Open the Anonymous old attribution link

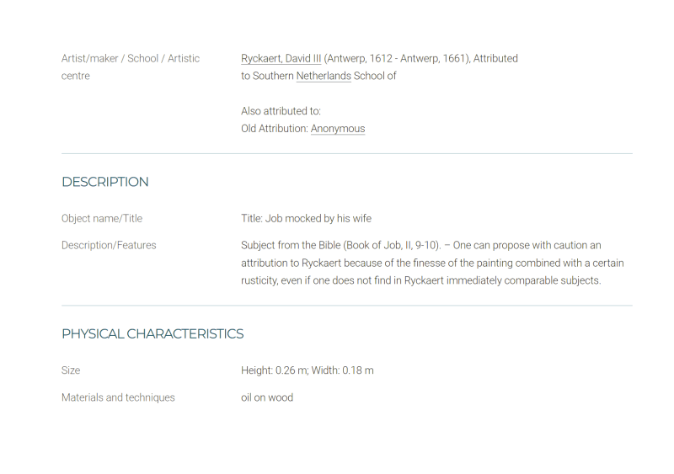pos(338,129)
